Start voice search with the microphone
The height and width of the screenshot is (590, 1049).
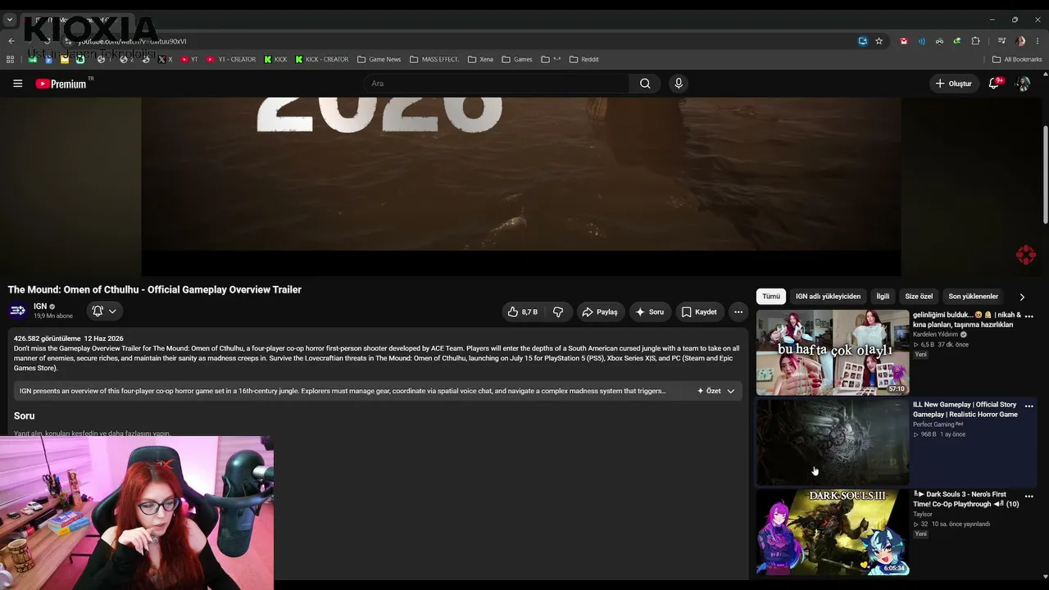(679, 84)
